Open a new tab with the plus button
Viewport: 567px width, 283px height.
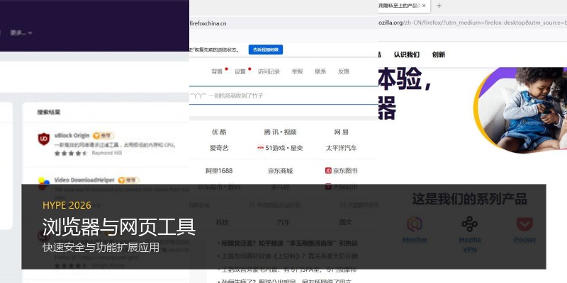pos(439,6)
